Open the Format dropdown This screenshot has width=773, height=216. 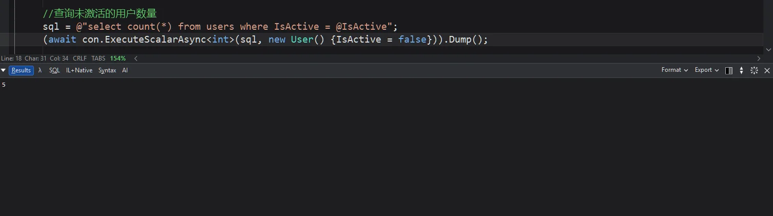(x=674, y=70)
